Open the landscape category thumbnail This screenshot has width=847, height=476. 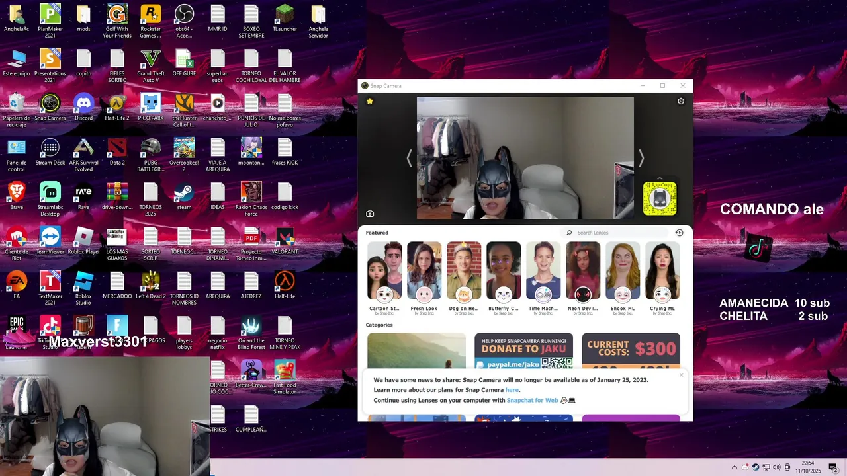coord(416,351)
